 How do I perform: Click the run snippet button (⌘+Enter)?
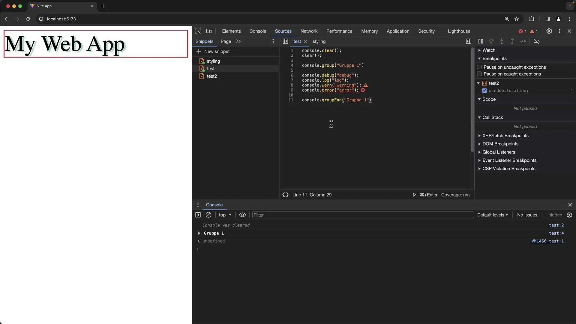(414, 195)
